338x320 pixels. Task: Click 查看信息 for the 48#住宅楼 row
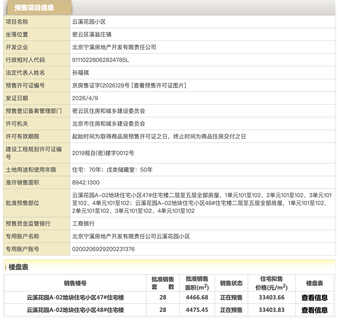tap(314, 310)
